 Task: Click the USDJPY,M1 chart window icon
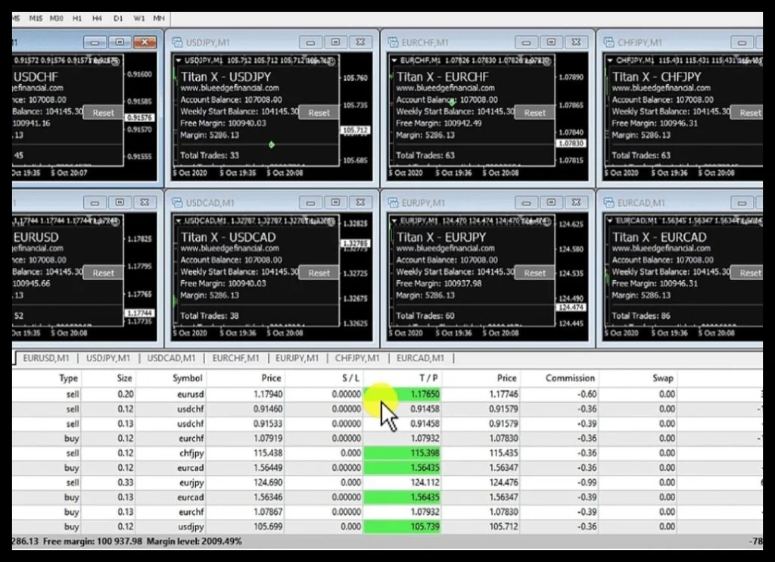(177, 42)
